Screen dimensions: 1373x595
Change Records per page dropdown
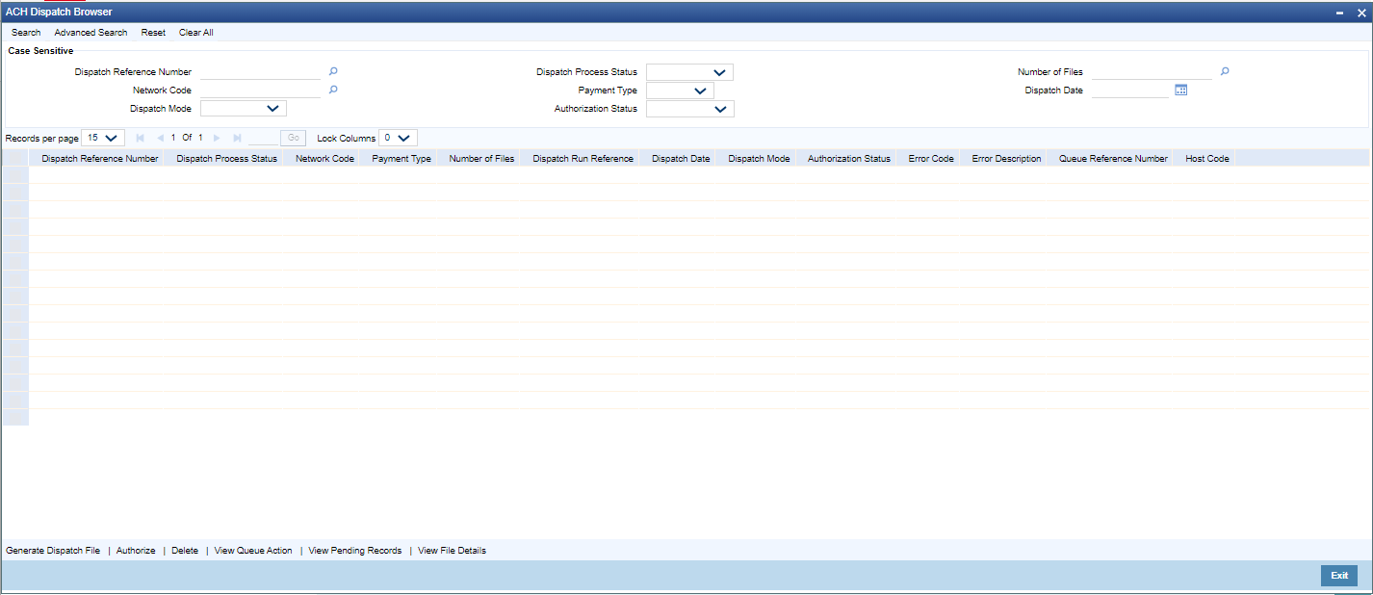coord(103,138)
